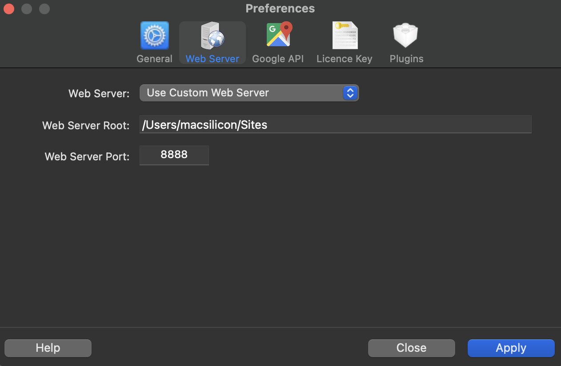Close the Preferences window with red button
Viewport: 561px width, 366px height.
9,9
